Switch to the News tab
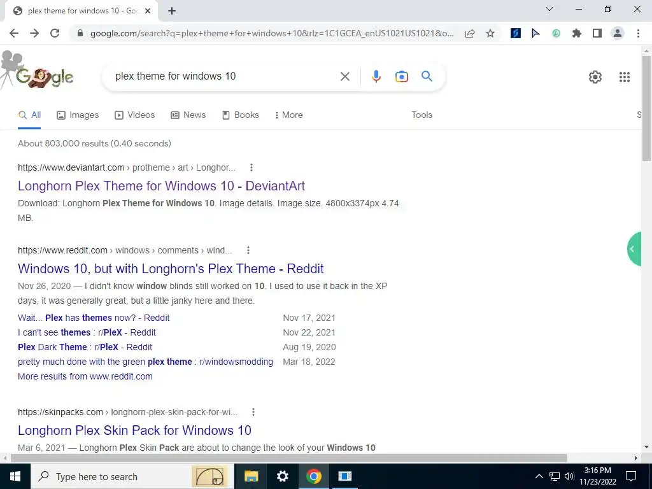This screenshot has width=652, height=489. tap(188, 115)
